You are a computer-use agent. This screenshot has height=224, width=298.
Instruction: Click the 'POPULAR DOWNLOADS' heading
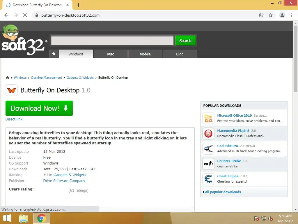point(222,106)
